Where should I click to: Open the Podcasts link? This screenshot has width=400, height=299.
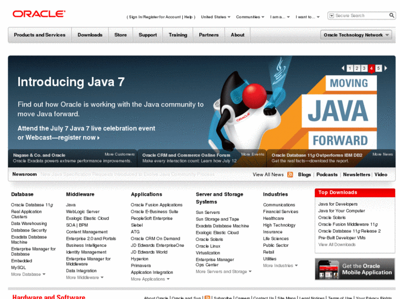tap(327, 174)
